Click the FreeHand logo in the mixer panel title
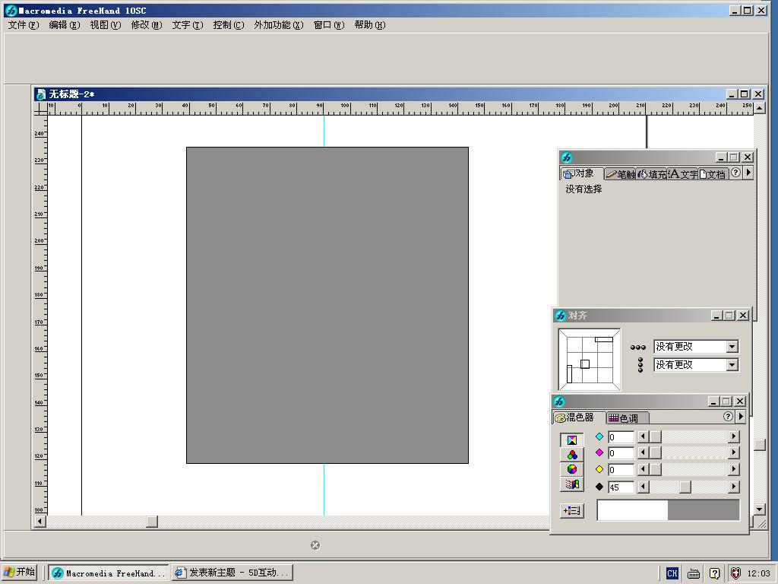The height and width of the screenshot is (584, 778). click(x=559, y=401)
